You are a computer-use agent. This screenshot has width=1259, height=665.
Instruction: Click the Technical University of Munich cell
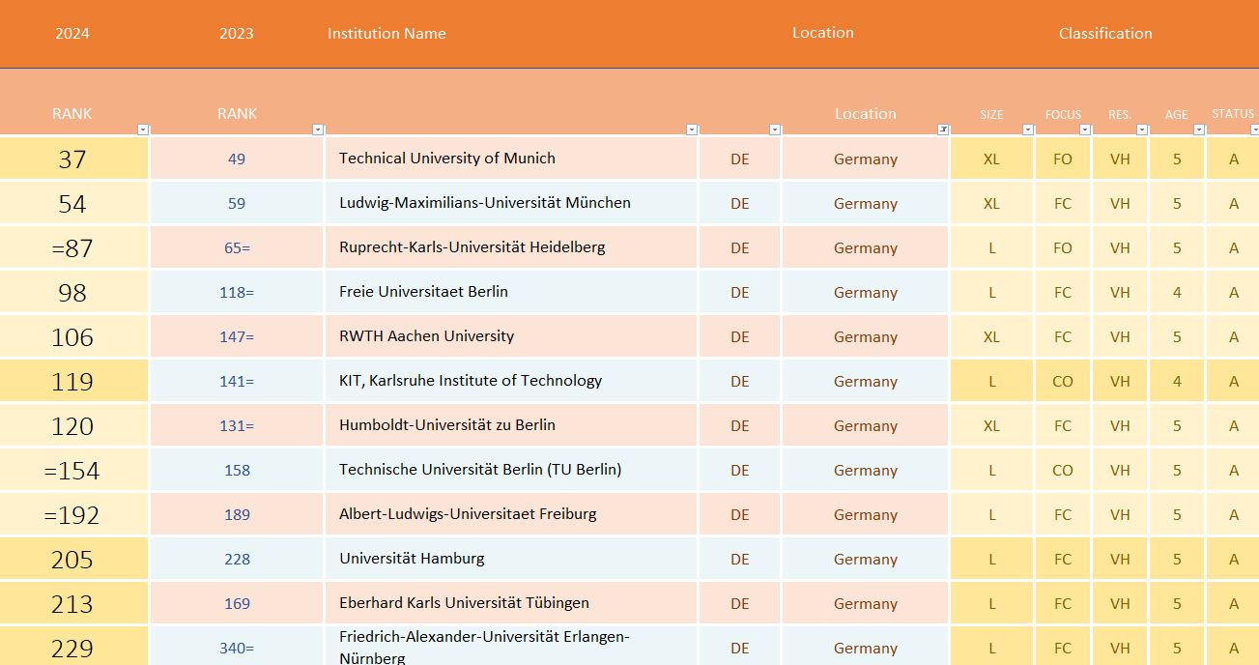(x=446, y=159)
